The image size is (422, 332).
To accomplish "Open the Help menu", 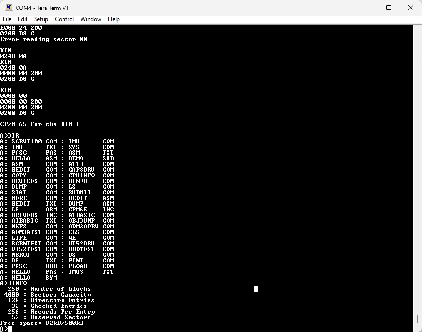I will [x=114, y=19].
